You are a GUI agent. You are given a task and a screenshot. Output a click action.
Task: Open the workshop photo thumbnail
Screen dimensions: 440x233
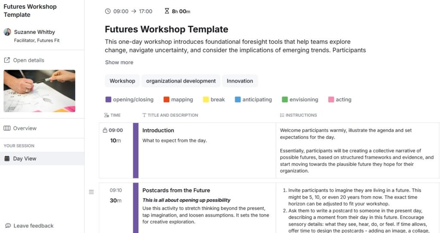(x=40, y=91)
